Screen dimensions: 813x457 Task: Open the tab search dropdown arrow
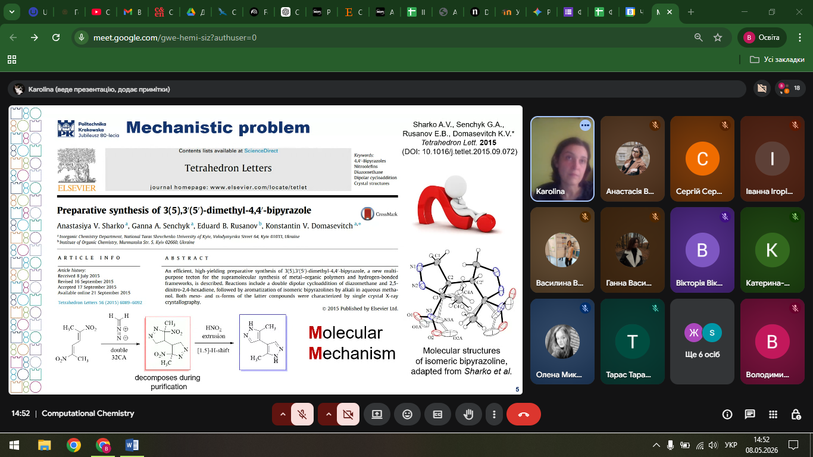(12, 12)
